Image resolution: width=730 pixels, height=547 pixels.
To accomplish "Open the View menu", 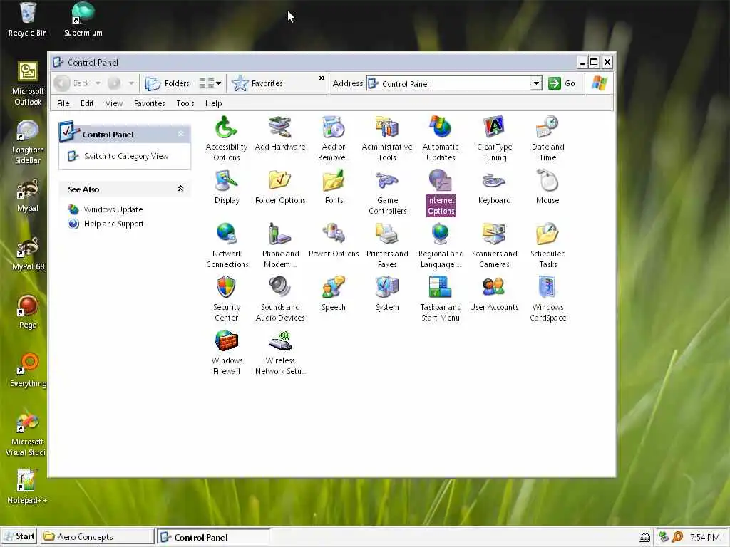I will click(x=114, y=103).
